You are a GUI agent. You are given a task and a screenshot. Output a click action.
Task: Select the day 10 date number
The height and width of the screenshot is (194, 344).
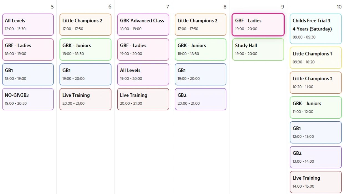point(339,7)
